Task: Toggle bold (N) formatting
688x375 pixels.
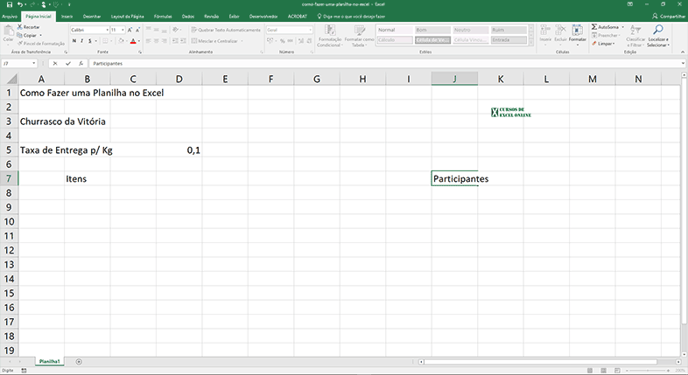Action: [x=74, y=41]
